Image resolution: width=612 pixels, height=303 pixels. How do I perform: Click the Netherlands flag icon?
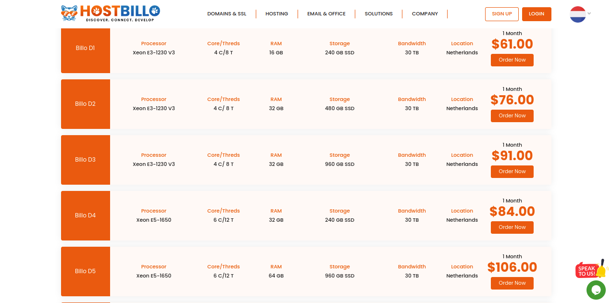pos(577,14)
